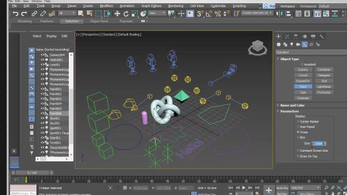Toggle the Percent Snap icon
The image size is (347, 195).
pyautogui.click(x=217, y=14)
